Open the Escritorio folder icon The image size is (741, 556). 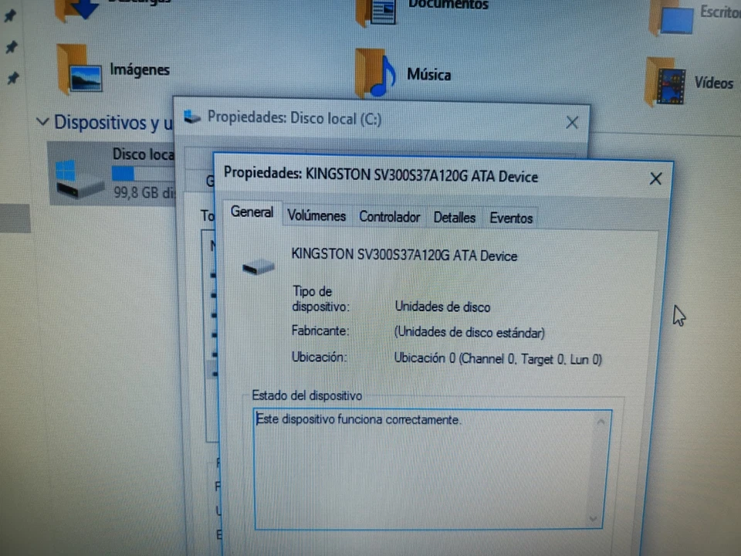(x=673, y=19)
